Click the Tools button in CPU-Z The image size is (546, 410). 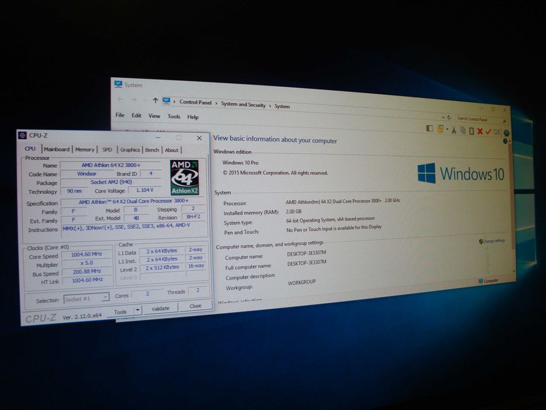click(x=121, y=312)
